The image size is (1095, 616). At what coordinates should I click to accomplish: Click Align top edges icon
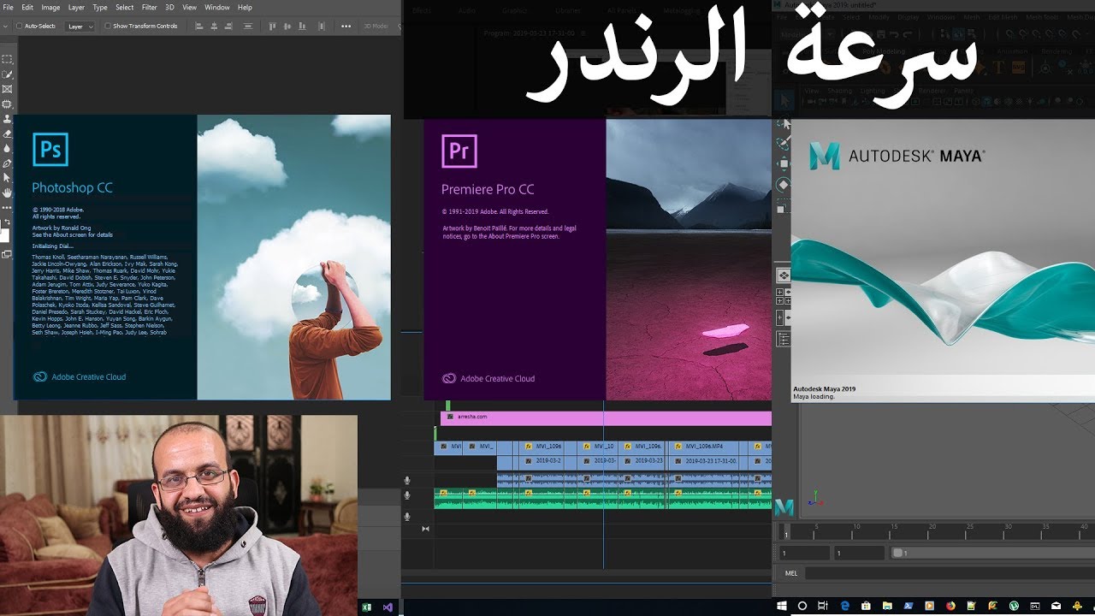coord(274,27)
